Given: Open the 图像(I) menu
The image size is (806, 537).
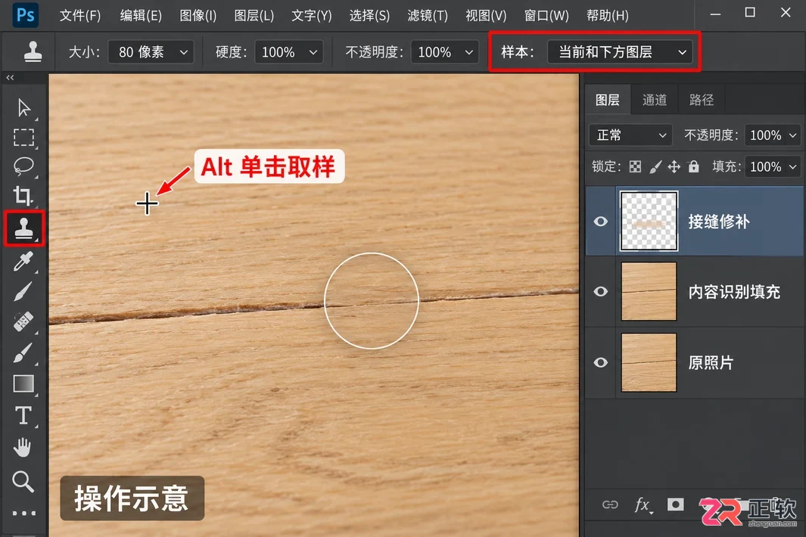Looking at the screenshot, I should coord(198,15).
